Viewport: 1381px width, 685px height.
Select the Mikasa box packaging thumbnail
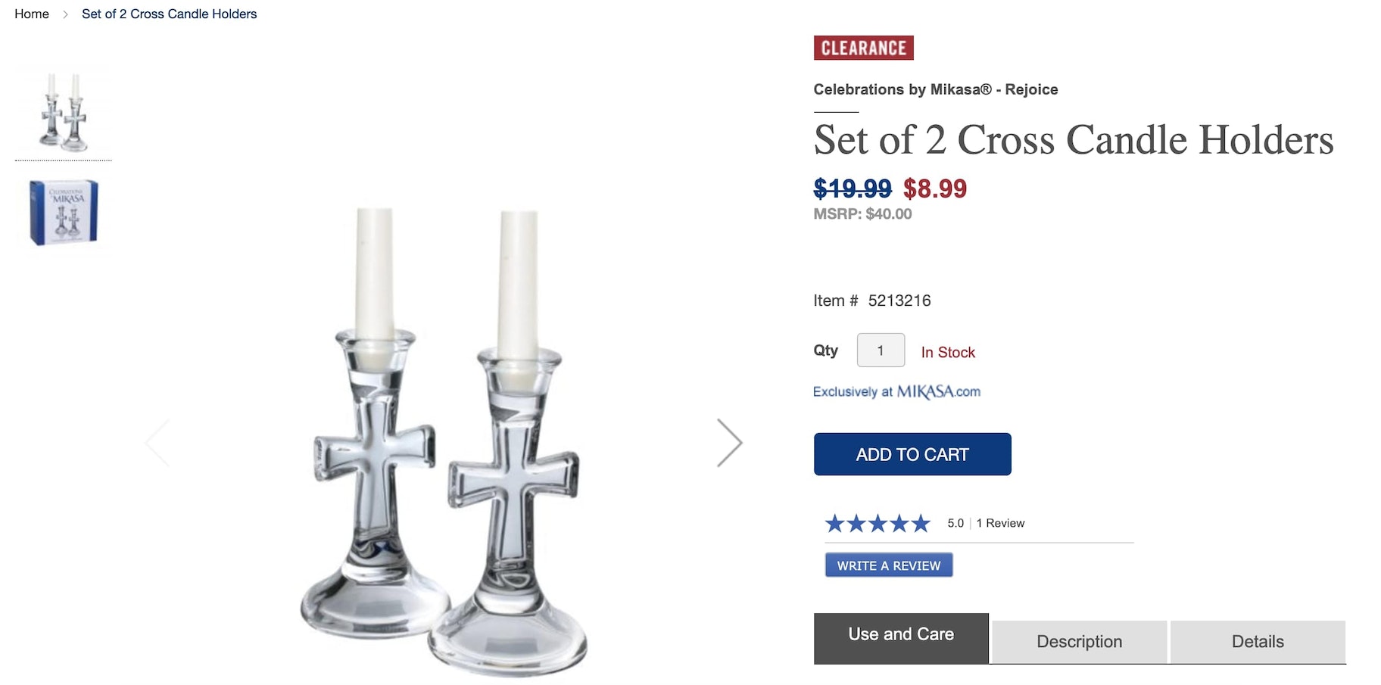(x=64, y=213)
